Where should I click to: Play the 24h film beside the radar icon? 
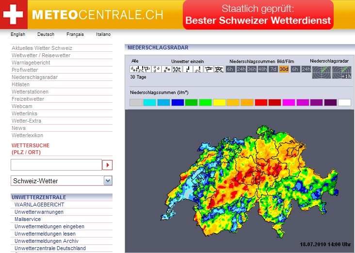306,69
